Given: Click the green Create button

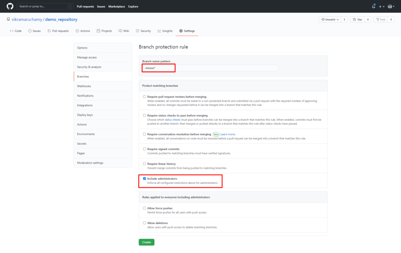Looking at the screenshot, I should (x=146, y=242).
